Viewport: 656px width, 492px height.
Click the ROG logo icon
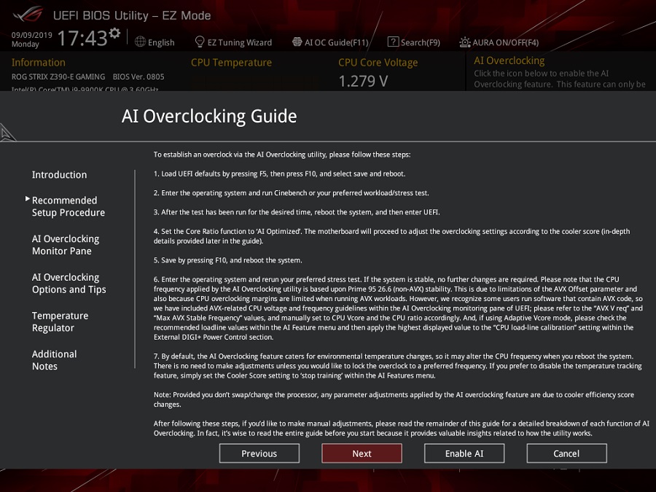[x=28, y=15]
